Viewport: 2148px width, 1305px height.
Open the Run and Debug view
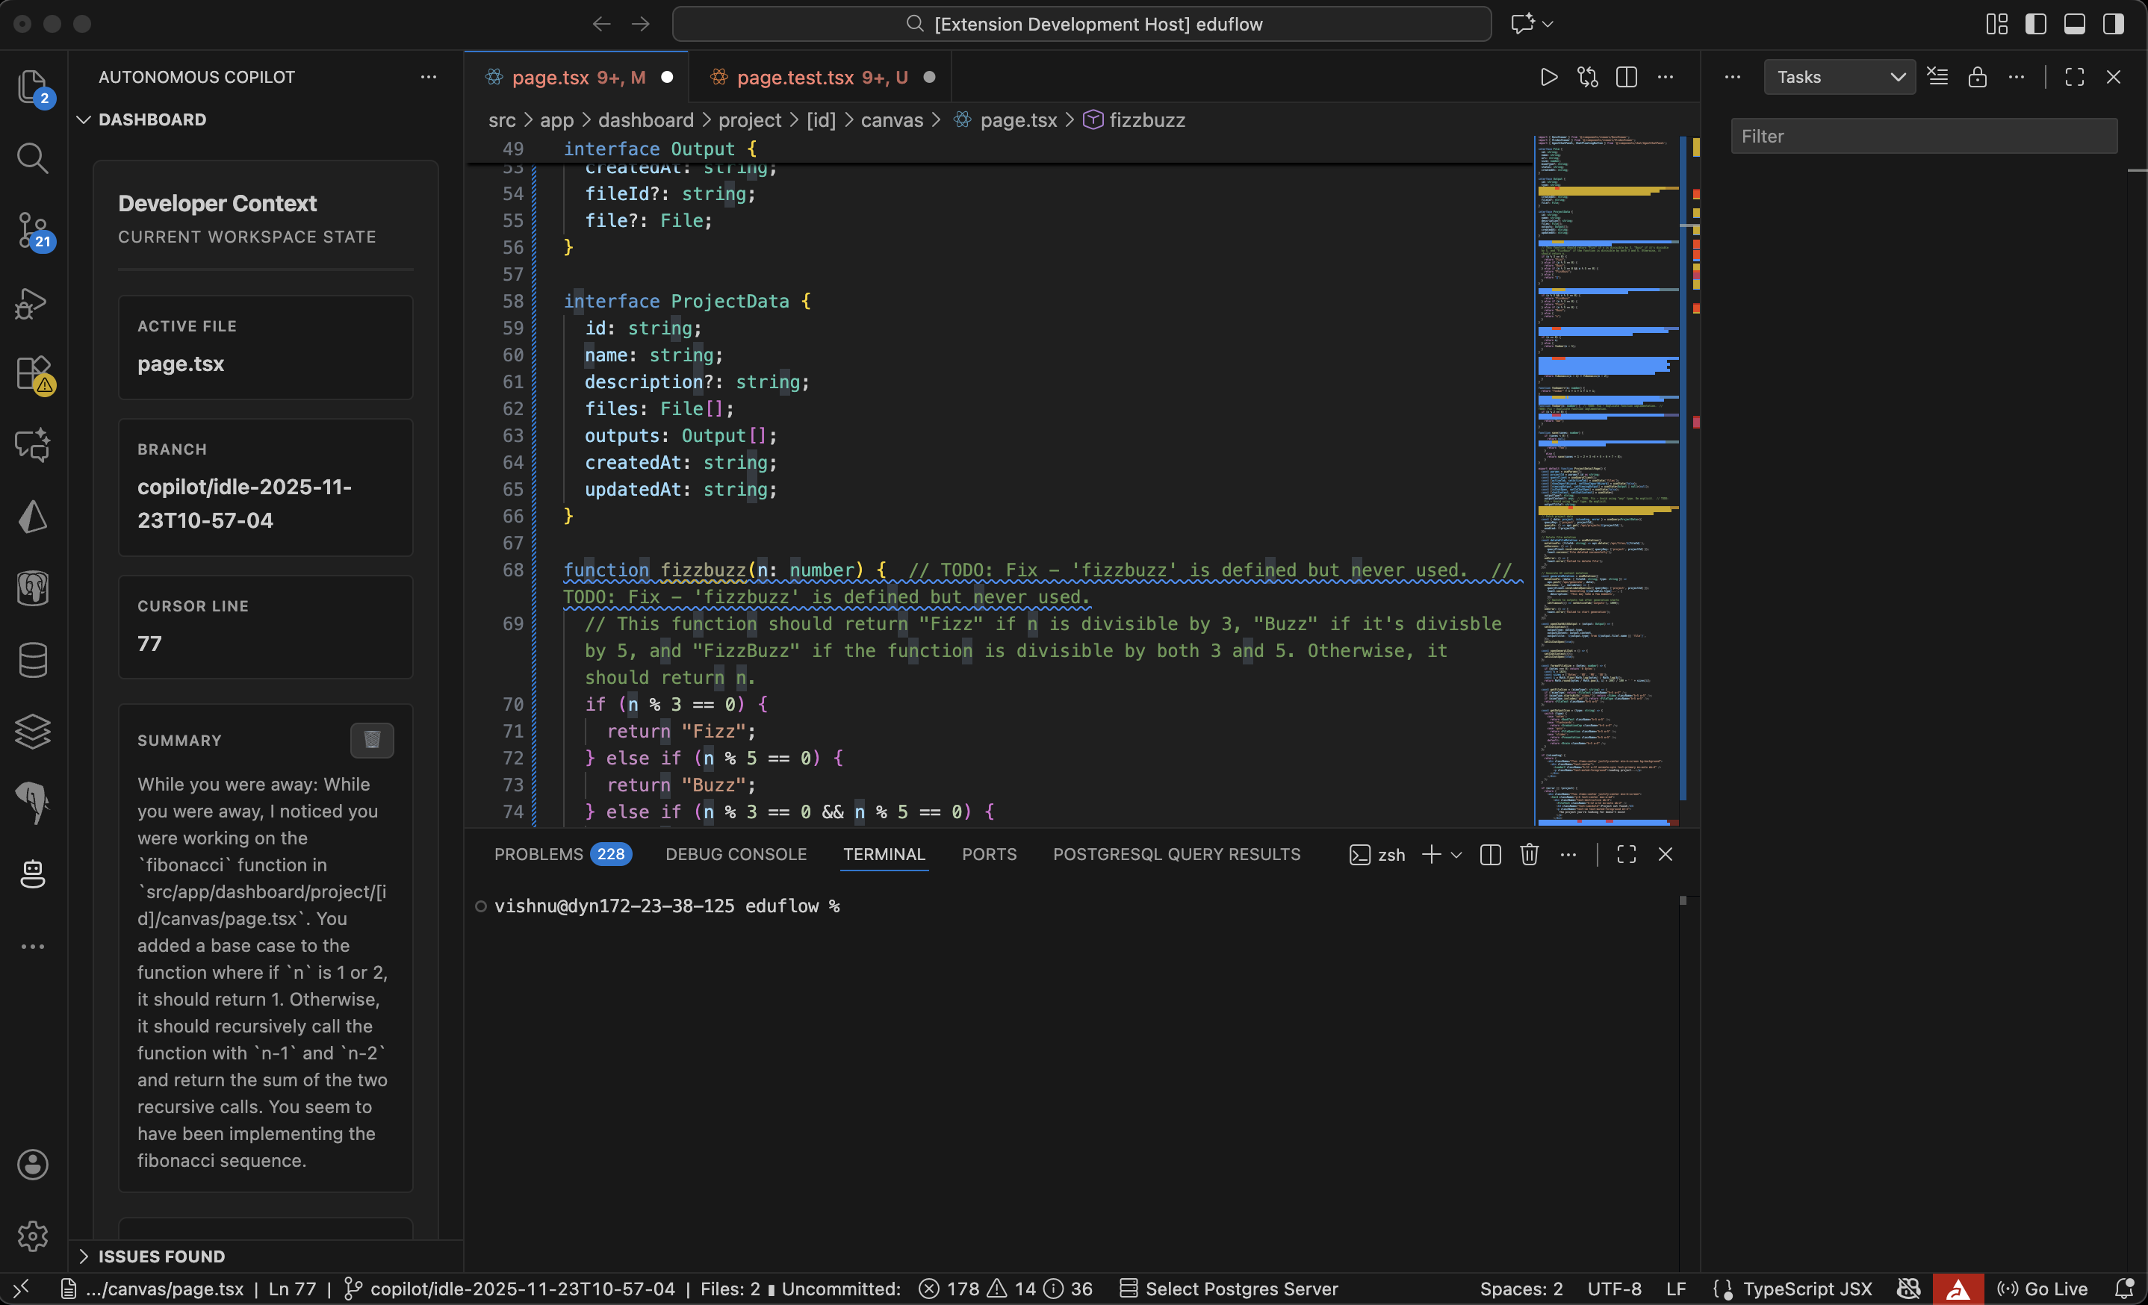(x=33, y=302)
